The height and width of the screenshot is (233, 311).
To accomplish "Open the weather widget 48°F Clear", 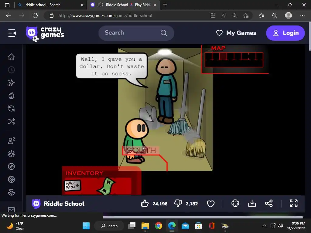I will 15,226.
